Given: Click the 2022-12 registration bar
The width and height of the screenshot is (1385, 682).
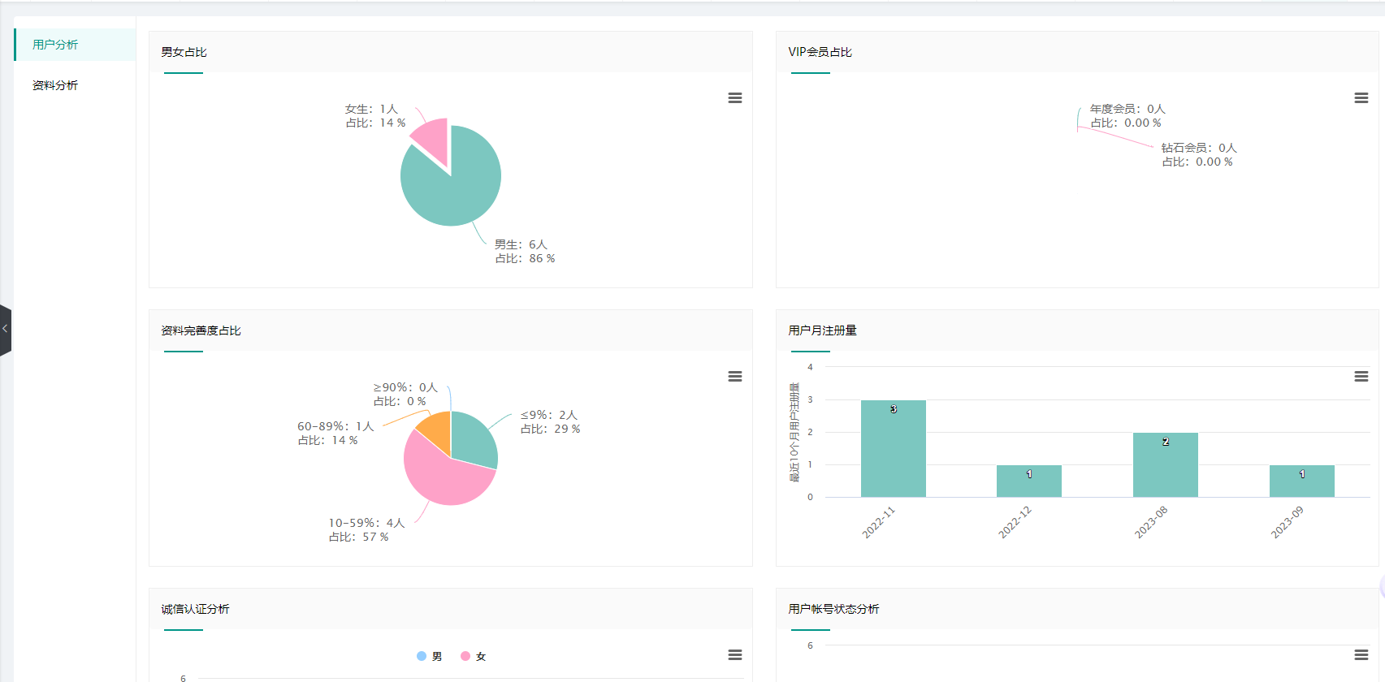Looking at the screenshot, I should (x=1029, y=481).
